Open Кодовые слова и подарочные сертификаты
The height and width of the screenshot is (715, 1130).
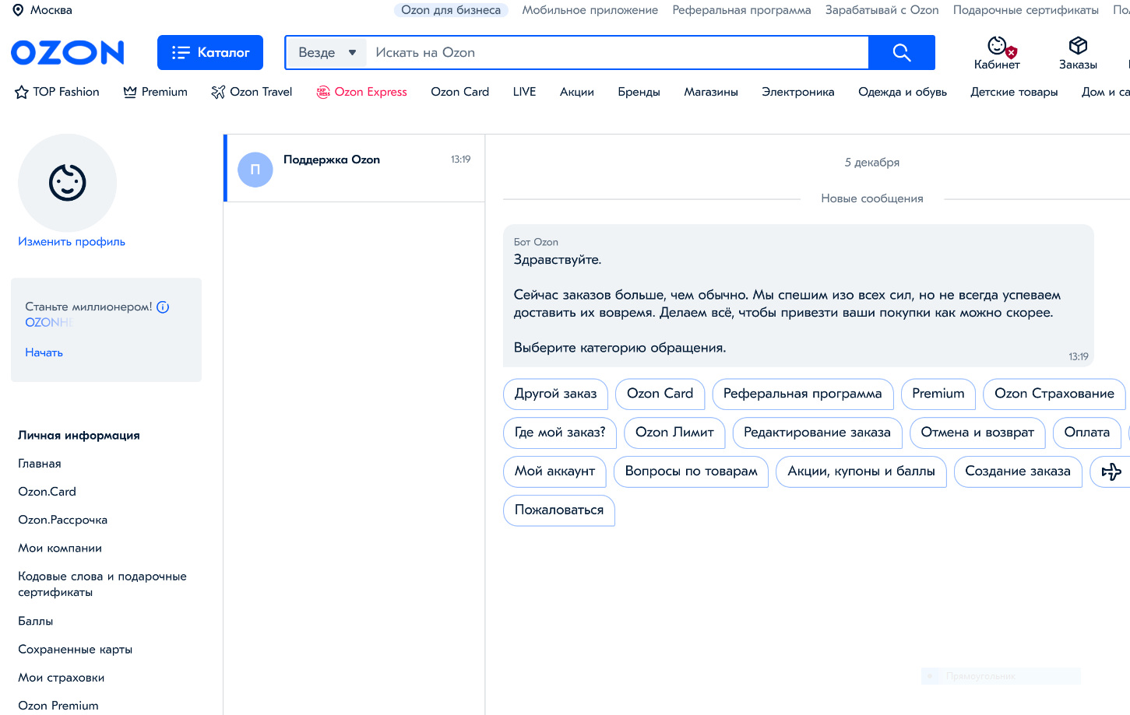(x=102, y=584)
